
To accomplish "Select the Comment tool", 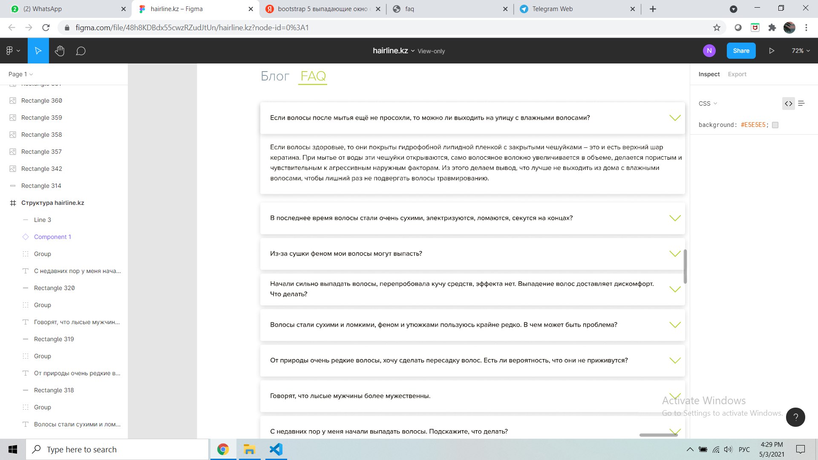I will click(x=81, y=51).
